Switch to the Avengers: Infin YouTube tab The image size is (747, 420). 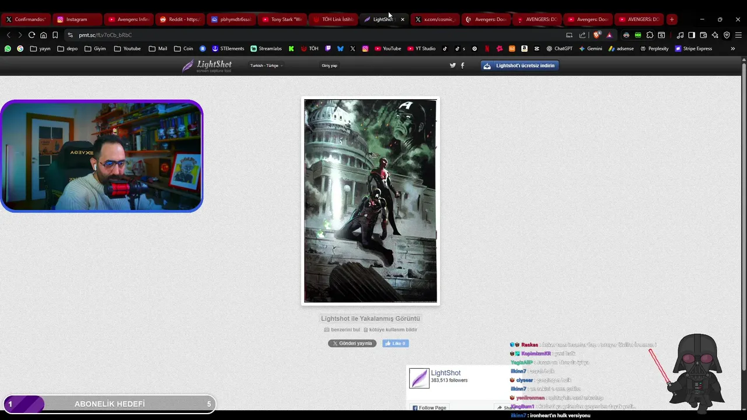pyautogui.click(x=128, y=19)
